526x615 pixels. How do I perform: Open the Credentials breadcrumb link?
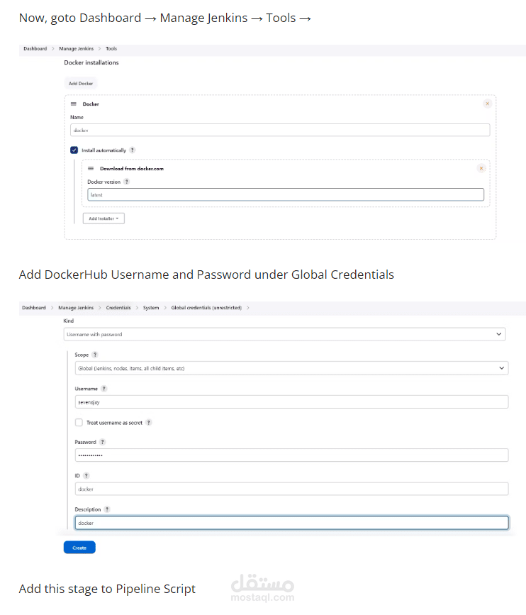click(x=118, y=308)
